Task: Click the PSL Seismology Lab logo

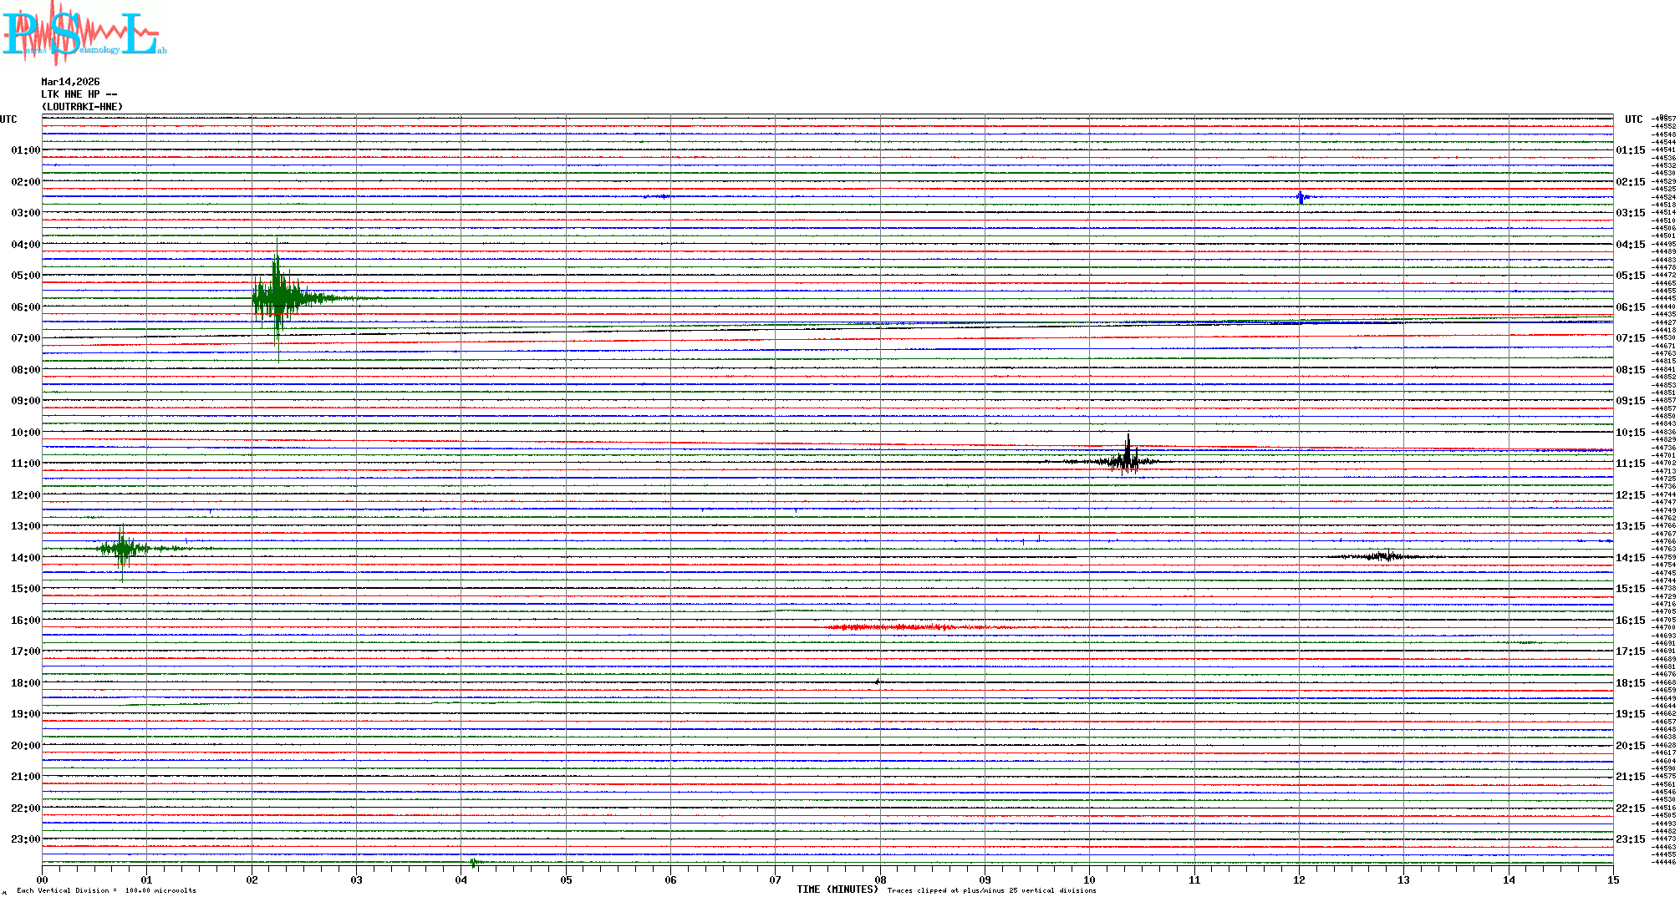Action: point(84,33)
